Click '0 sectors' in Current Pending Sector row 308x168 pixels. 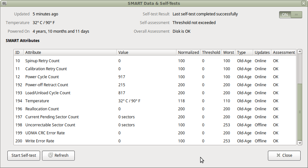coord(126,117)
